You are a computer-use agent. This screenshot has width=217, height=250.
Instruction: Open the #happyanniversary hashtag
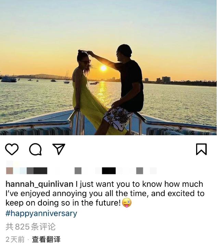click(x=41, y=213)
